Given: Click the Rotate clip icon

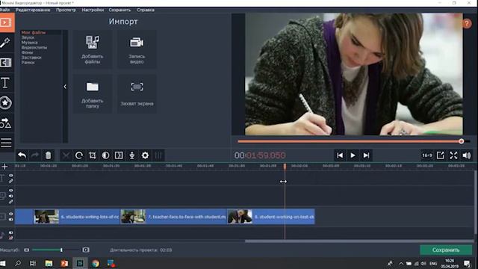Looking at the screenshot, I should click(79, 155).
